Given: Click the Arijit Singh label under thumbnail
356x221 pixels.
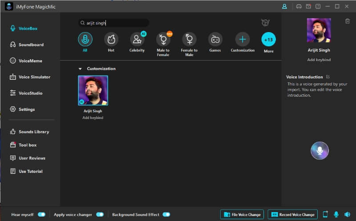Looking at the screenshot, I should (x=93, y=111).
